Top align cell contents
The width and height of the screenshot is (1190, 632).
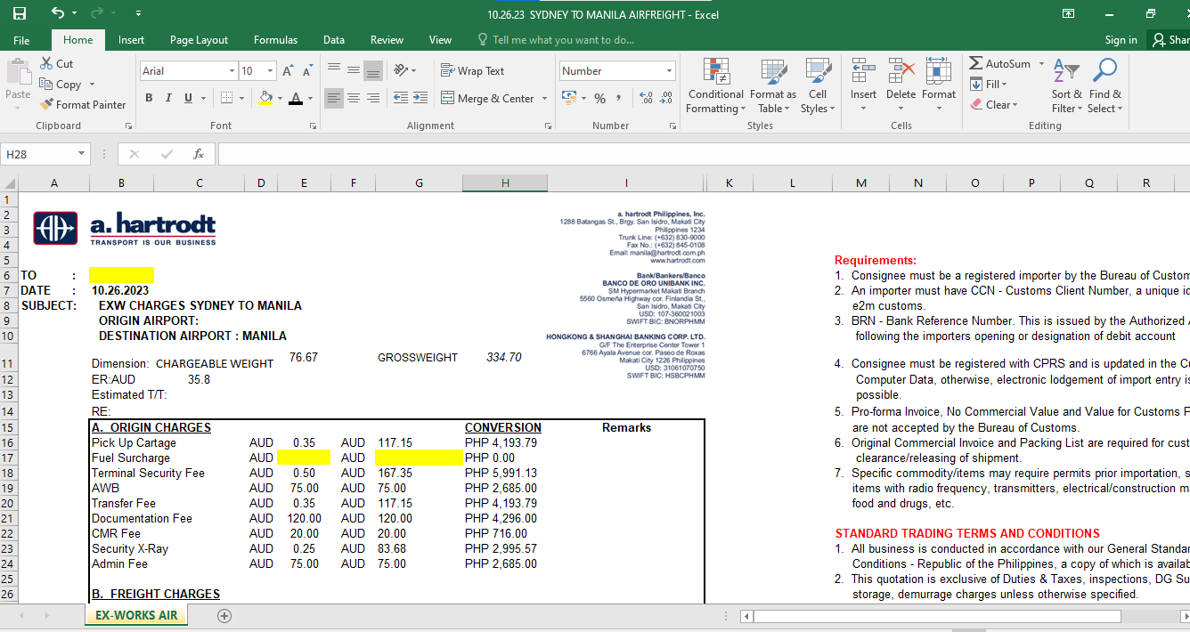tap(334, 70)
